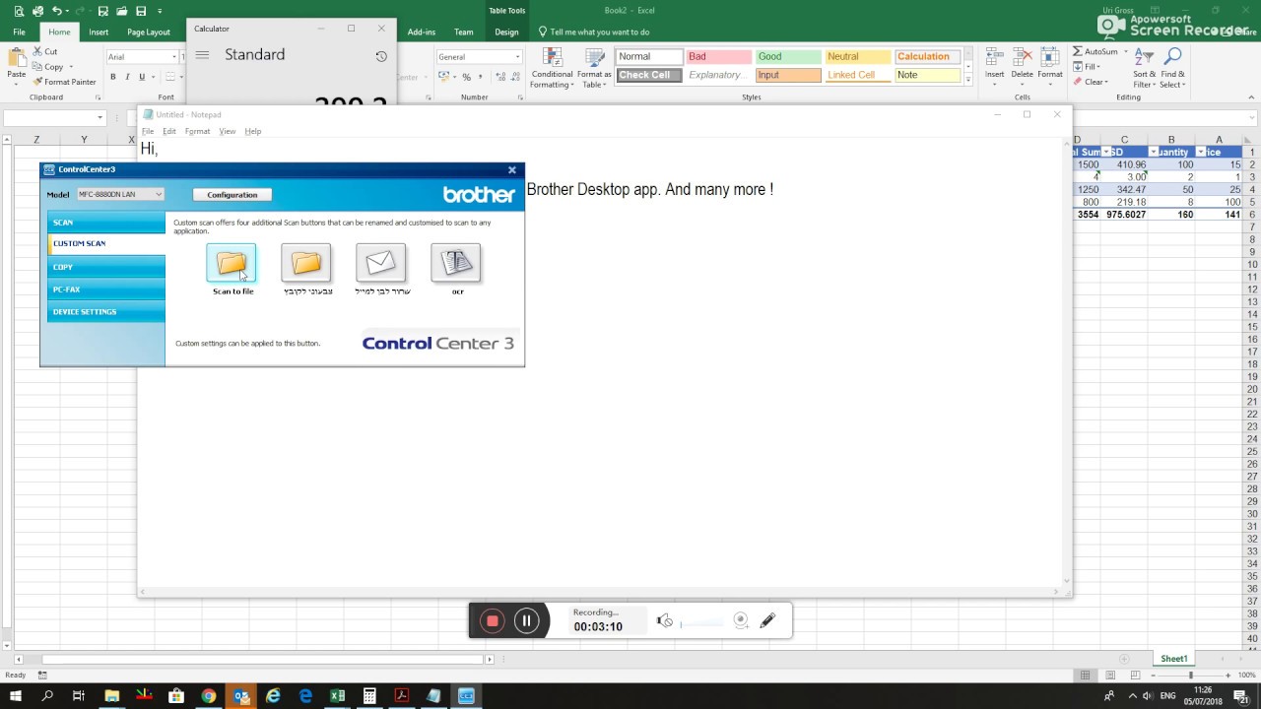This screenshot has height=709, width=1261.
Task: Select SCAN in ControlCenter3 sidebar
Action: [106, 223]
